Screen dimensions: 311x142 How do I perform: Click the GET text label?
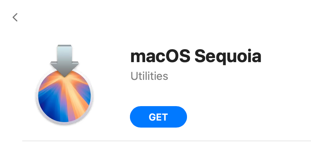(x=158, y=117)
